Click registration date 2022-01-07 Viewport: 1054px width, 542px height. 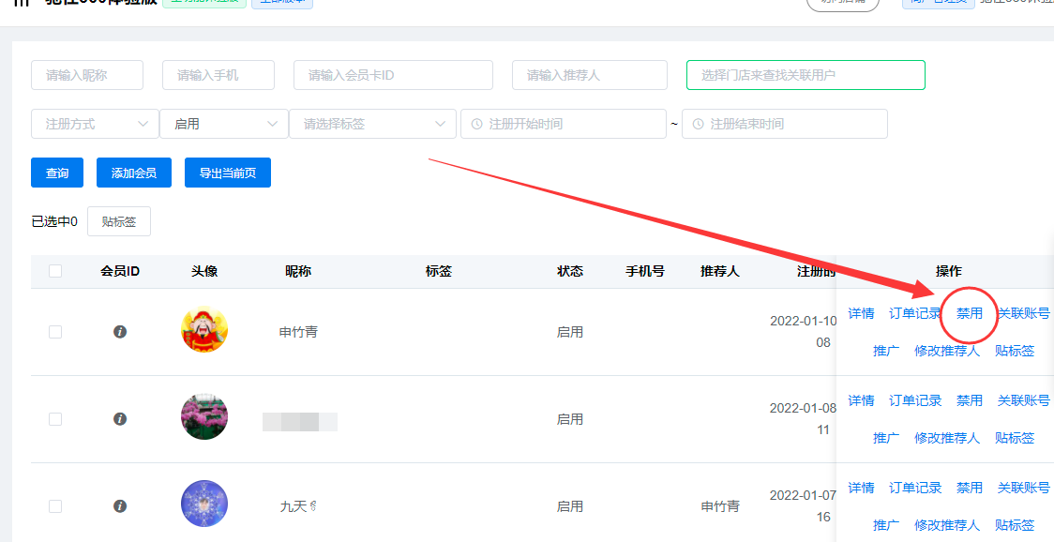pyautogui.click(x=804, y=496)
